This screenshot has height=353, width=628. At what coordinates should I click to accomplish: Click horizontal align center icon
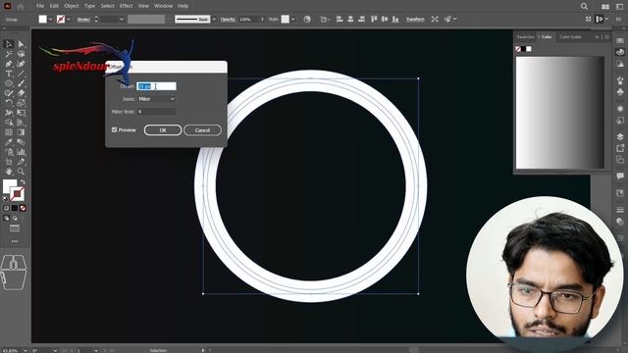click(x=350, y=20)
